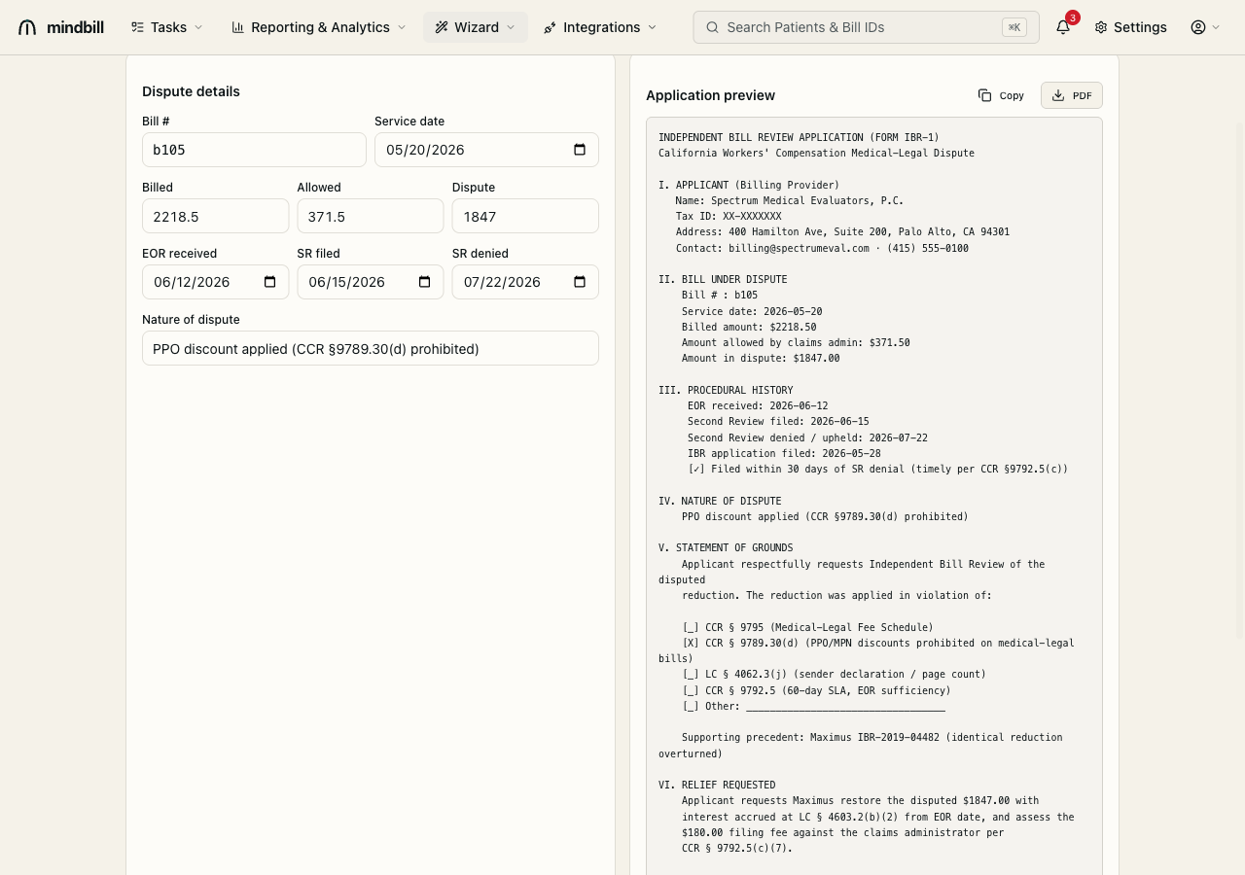
Task: Click the Copy clipboard icon
Action: tap(985, 95)
